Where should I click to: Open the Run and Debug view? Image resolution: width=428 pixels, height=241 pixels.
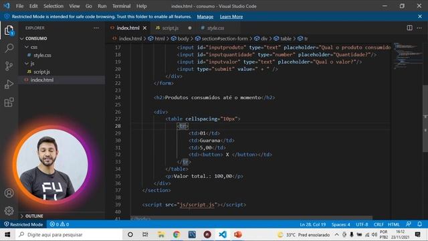tap(9, 84)
